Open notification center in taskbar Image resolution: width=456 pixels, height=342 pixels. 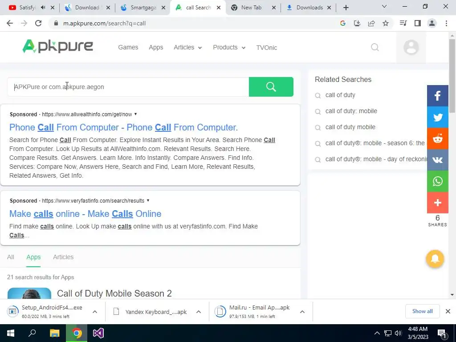tap(442, 334)
